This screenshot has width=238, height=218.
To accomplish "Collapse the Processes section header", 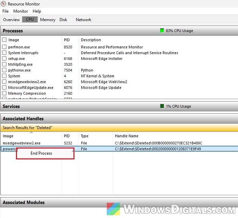I will tap(119, 31).
